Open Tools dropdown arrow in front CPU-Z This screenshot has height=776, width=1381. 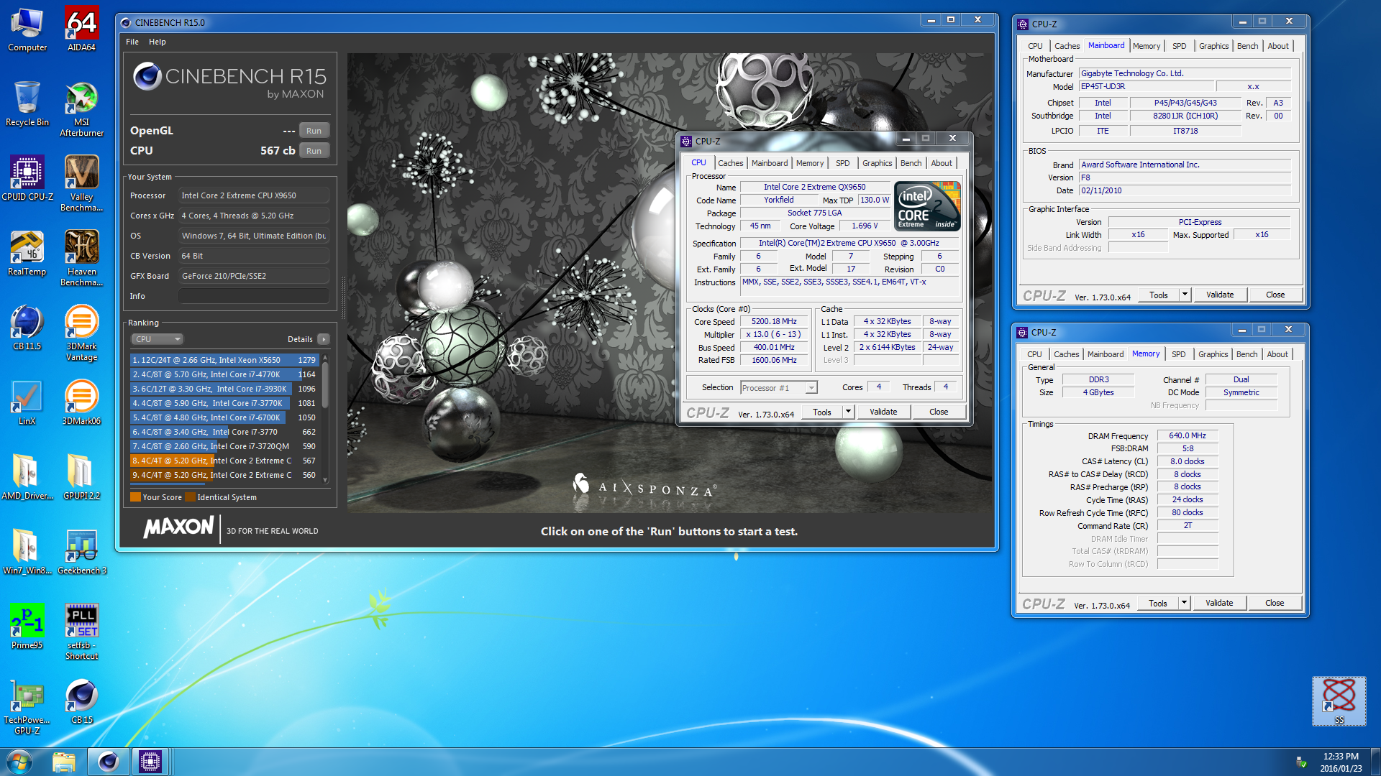(849, 412)
